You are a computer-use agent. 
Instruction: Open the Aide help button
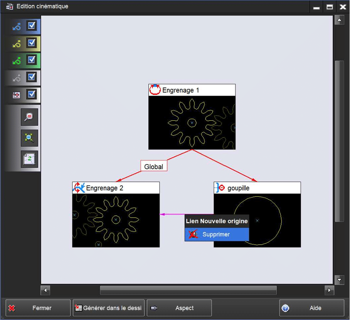(312, 308)
